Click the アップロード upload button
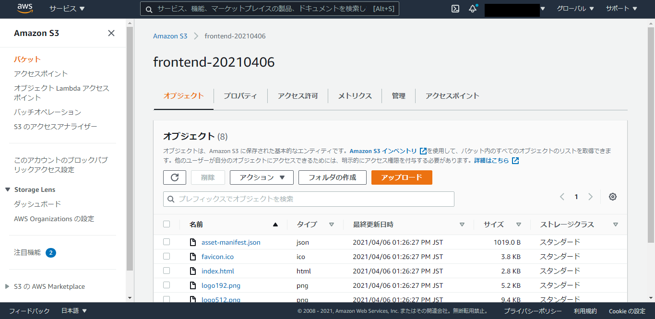This screenshot has height=319, width=655. click(x=402, y=177)
